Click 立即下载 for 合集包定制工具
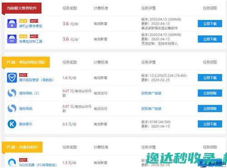The image size is (227, 168). (x=210, y=39)
